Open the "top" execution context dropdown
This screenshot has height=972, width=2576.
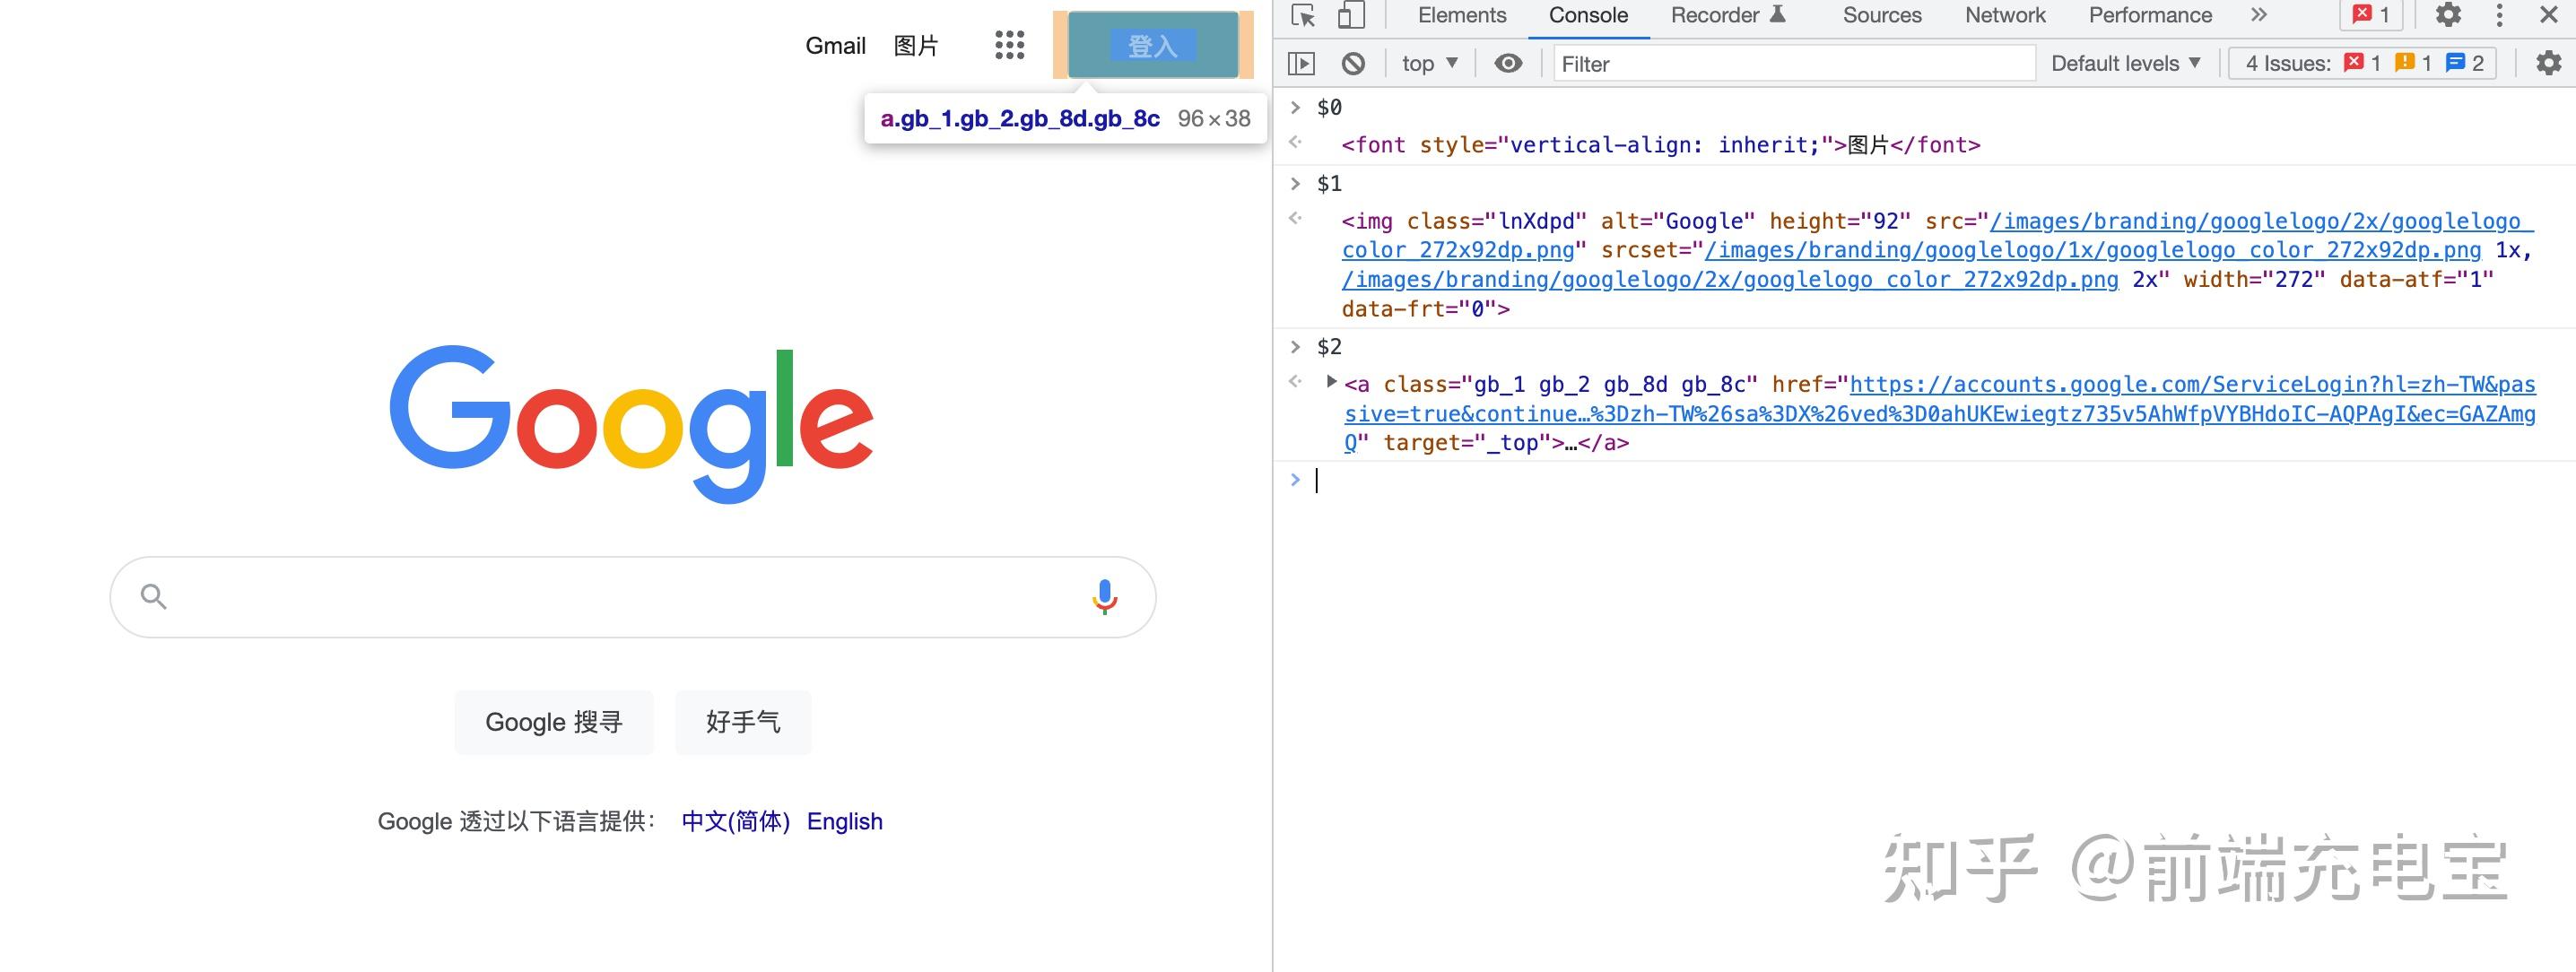click(x=1428, y=62)
